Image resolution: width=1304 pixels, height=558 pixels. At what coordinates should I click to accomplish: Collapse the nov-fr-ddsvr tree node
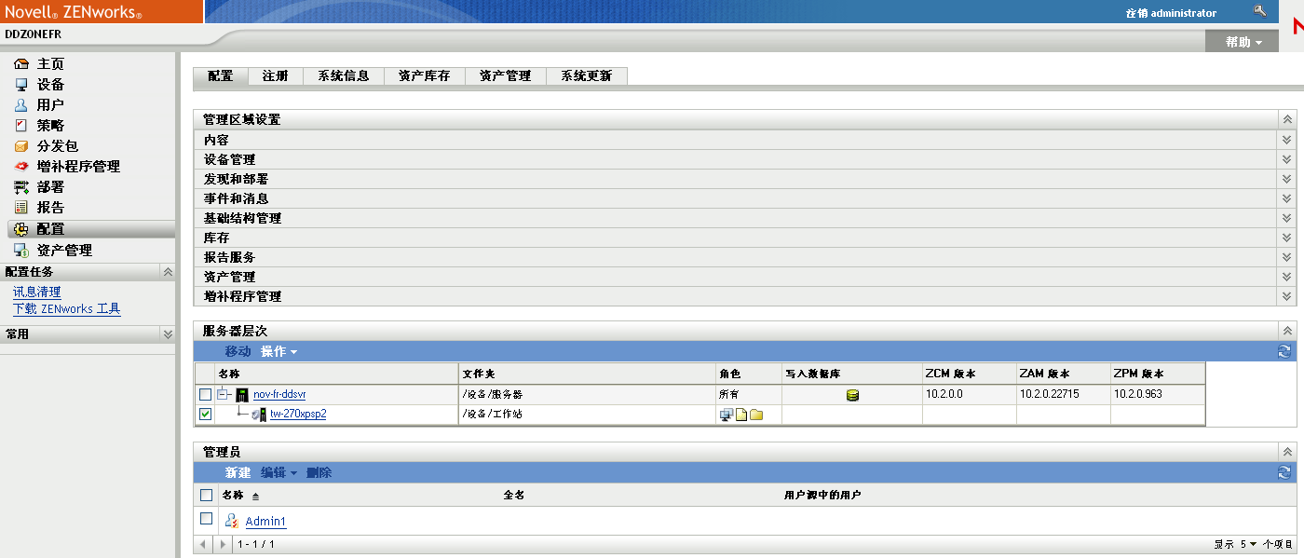(x=223, y=395)
